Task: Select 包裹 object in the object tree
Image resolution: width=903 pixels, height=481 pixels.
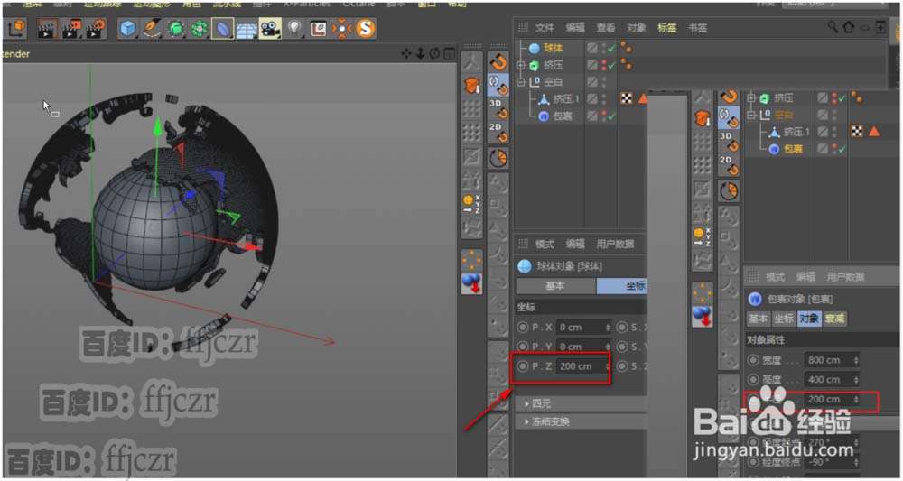Action: 562,116
